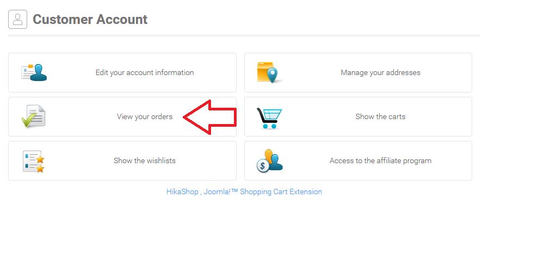This screenshot has height=272, width=557.
Task: Click the affiliate program dollar users icon
Action: pos(270,161)
